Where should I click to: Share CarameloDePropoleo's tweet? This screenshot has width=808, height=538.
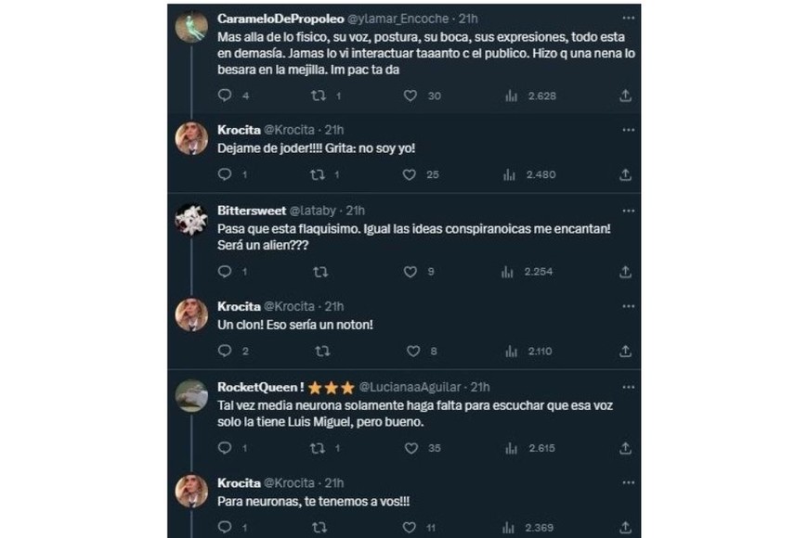(x=626, y=96)
